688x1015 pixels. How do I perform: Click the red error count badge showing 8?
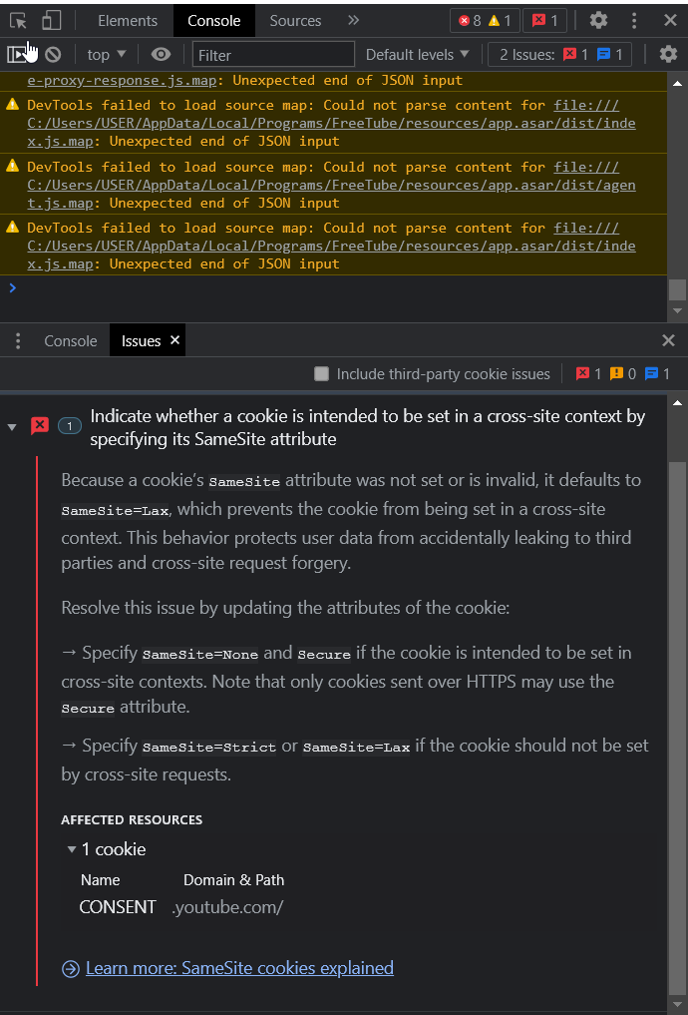(x=465, y=20)
